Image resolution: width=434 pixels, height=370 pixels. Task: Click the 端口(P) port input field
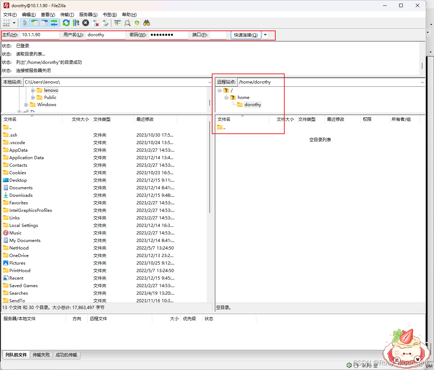click(218, 35)
